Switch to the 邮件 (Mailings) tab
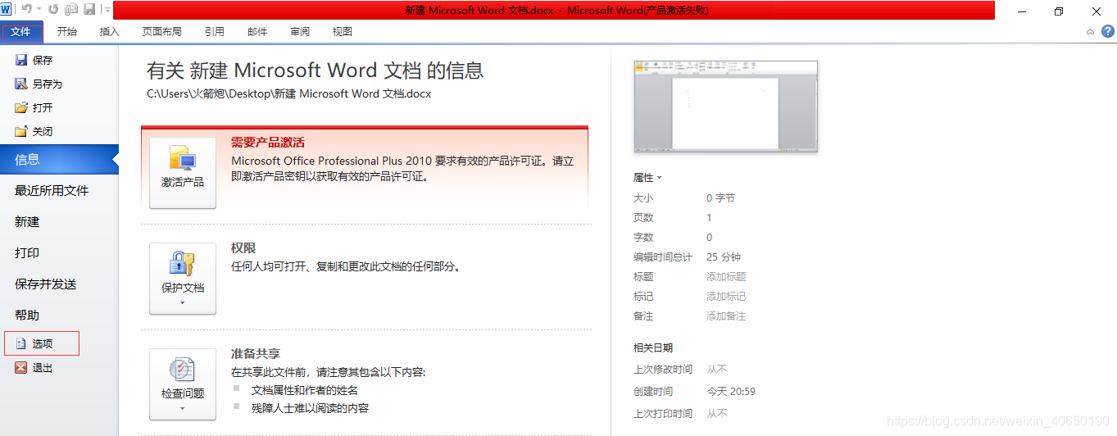Screen dimensions: 1117x436 click(257, 32)
